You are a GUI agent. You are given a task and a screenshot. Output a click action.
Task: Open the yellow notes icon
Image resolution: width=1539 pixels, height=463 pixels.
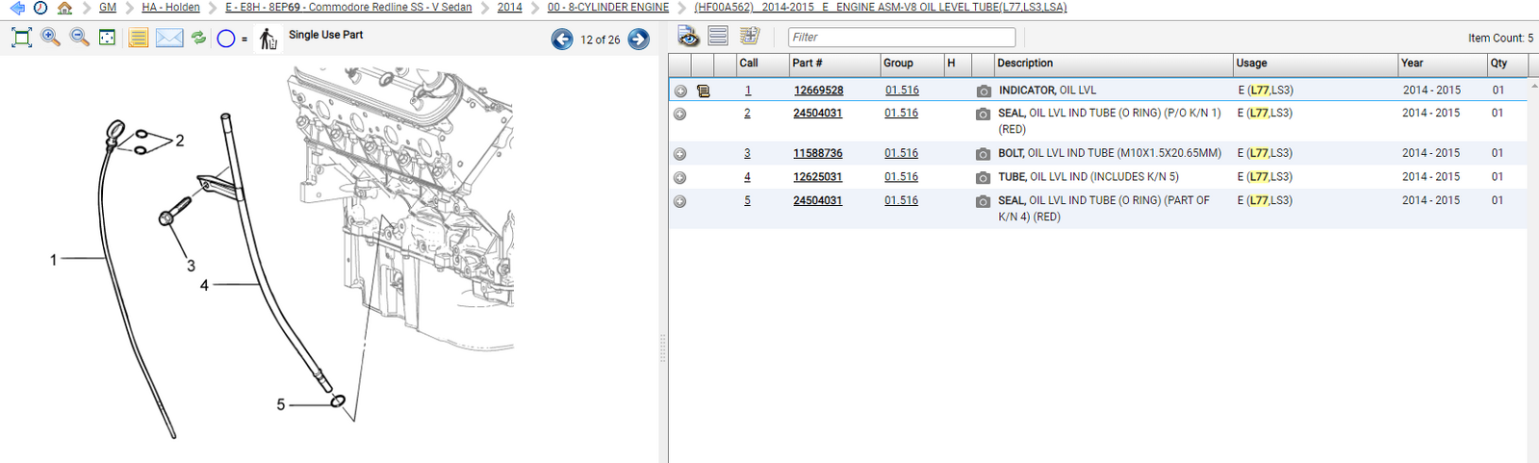pyautogui.click(x=139, y=38)
